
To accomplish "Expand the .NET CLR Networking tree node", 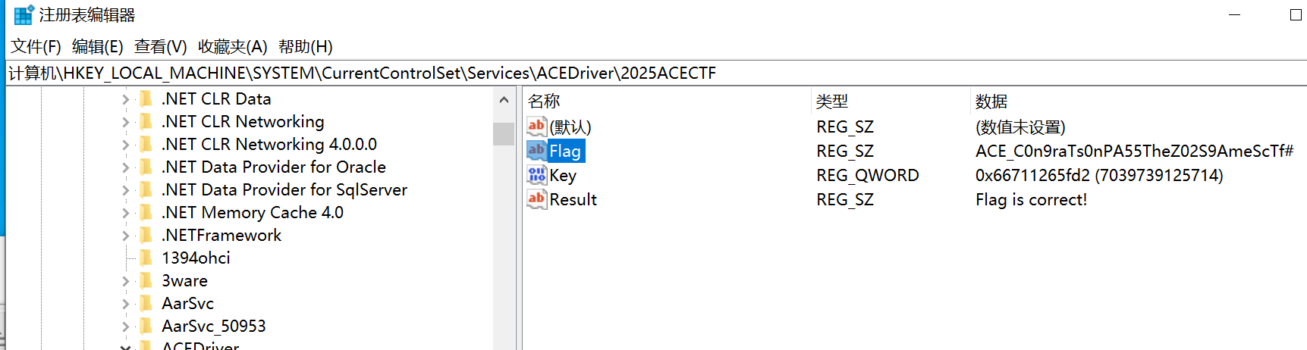I will [125, 121].
